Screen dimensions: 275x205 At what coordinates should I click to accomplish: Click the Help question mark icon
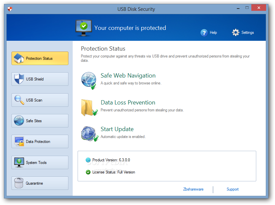coord(204,33)
